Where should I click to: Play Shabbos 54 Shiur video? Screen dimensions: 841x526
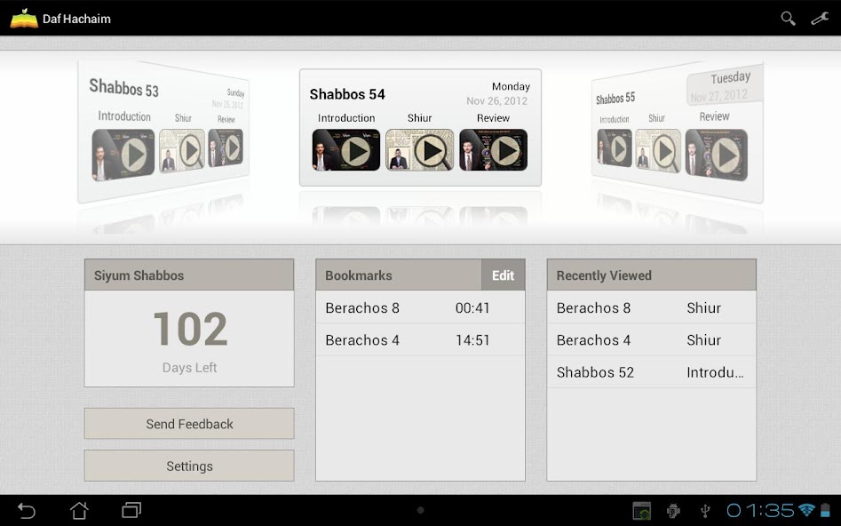coord(420,150)
